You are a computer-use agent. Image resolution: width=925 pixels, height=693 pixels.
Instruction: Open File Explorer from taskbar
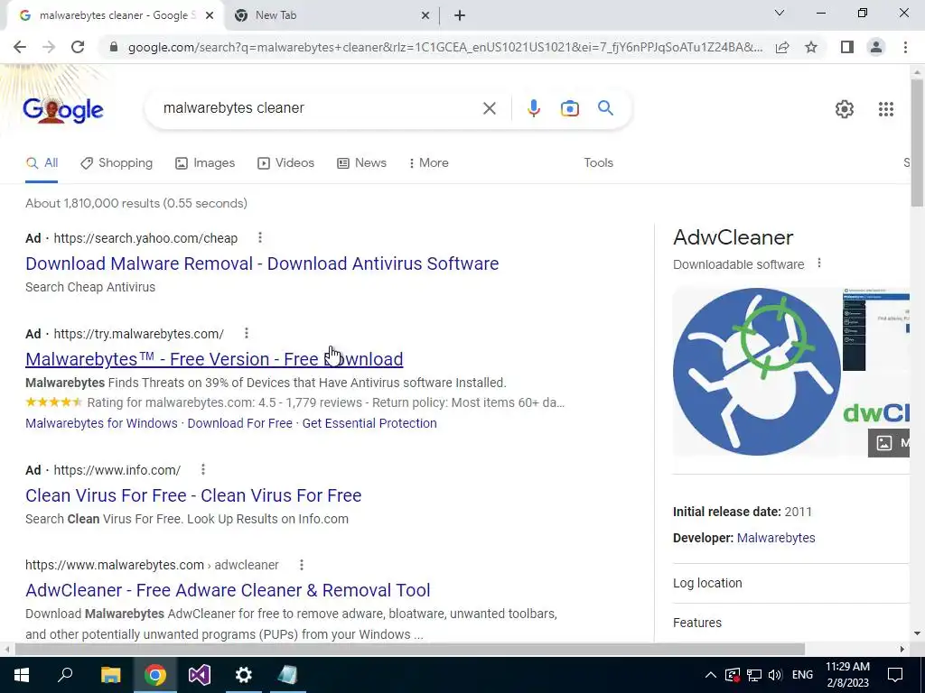(110, 675)
